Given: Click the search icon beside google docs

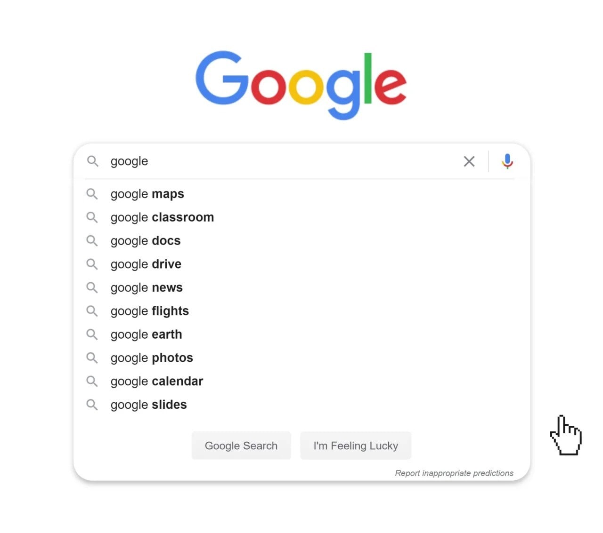Looking at the screenshot, I should (x=92, y=241).
